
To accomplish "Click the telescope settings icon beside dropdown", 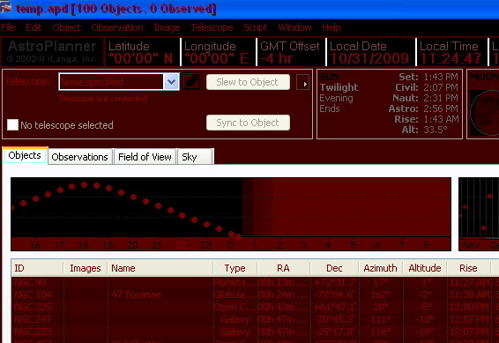I will 191,82.
